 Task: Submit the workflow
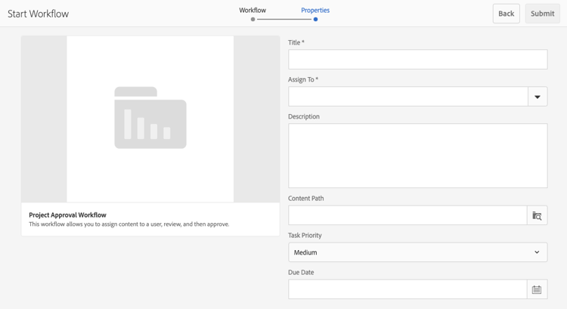pos(542,14)
